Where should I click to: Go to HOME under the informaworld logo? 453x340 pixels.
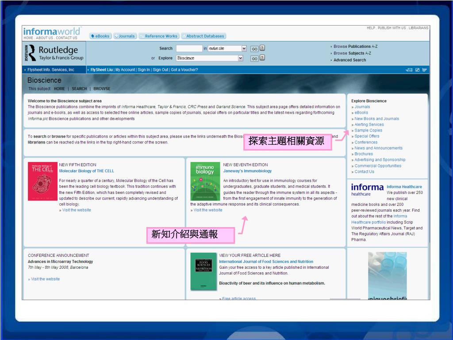click(28, 38)
